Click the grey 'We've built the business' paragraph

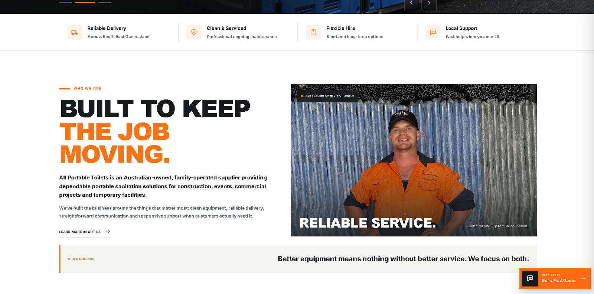click(161, 212)
